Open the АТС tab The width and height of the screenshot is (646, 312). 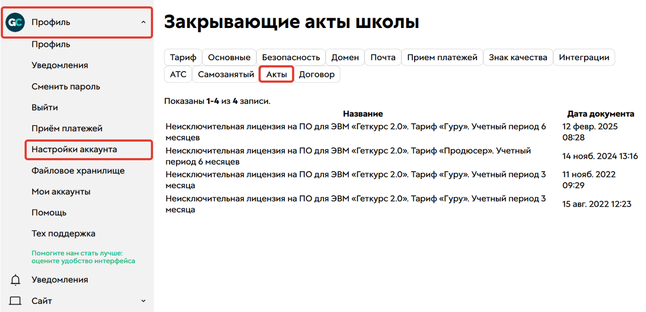[x=178, y=75]
